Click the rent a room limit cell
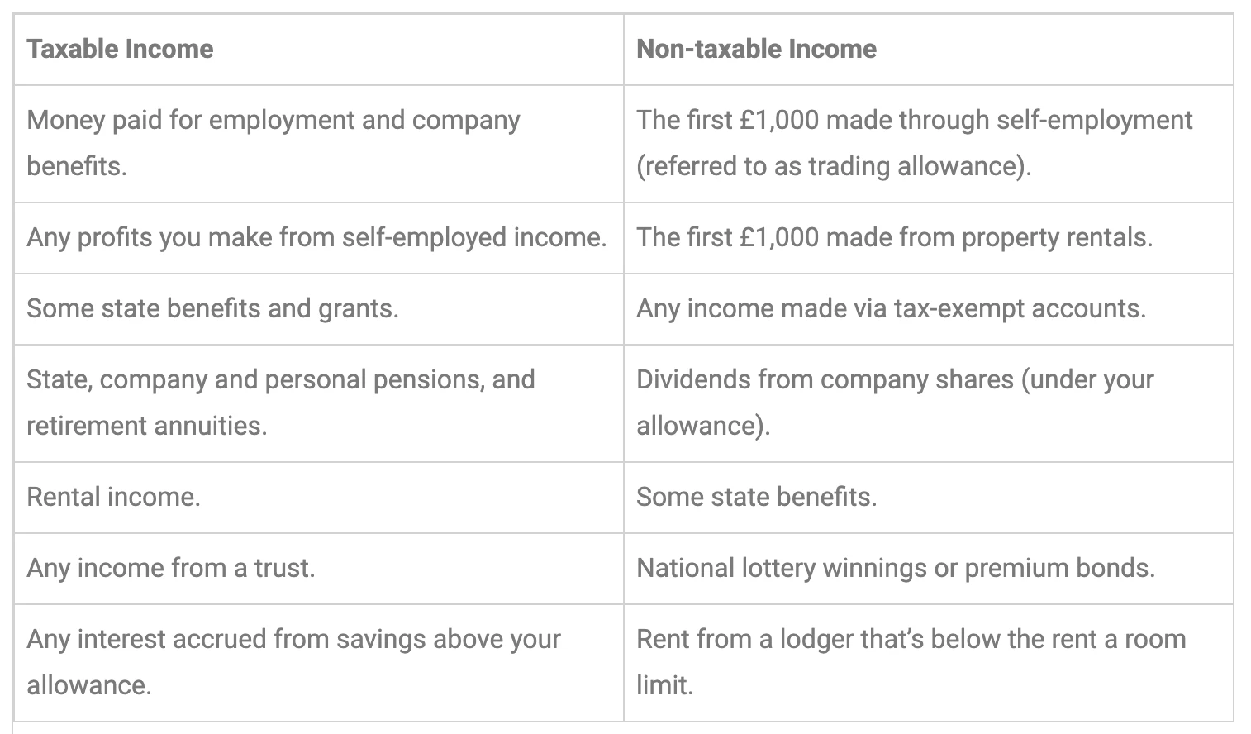The image size is (1251, 734). [928, 663]
